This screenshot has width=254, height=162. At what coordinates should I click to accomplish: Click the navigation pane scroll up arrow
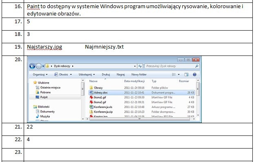coord(82,80)
